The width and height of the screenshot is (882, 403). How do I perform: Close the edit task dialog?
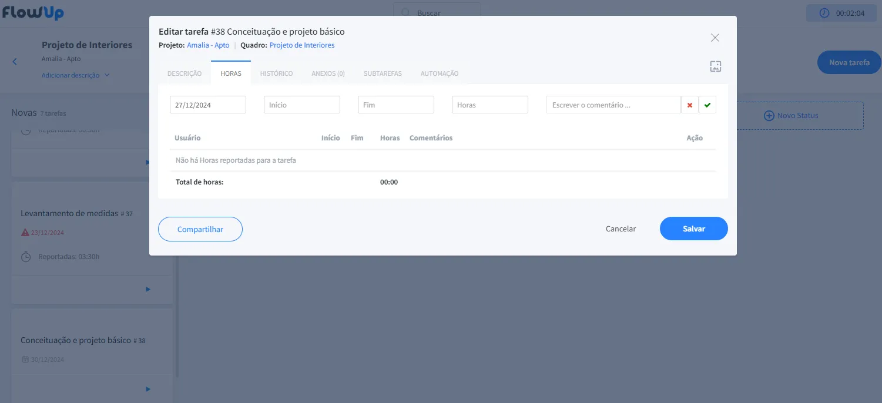[715, 38]
